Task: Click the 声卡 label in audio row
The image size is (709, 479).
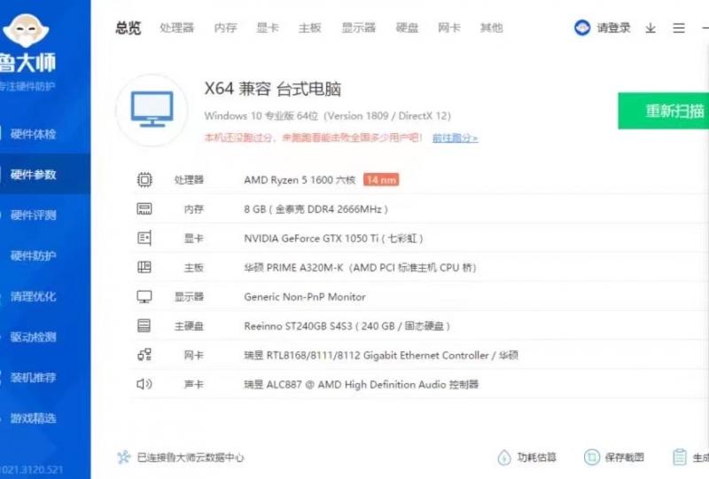Action: click(x=193, y=384)
